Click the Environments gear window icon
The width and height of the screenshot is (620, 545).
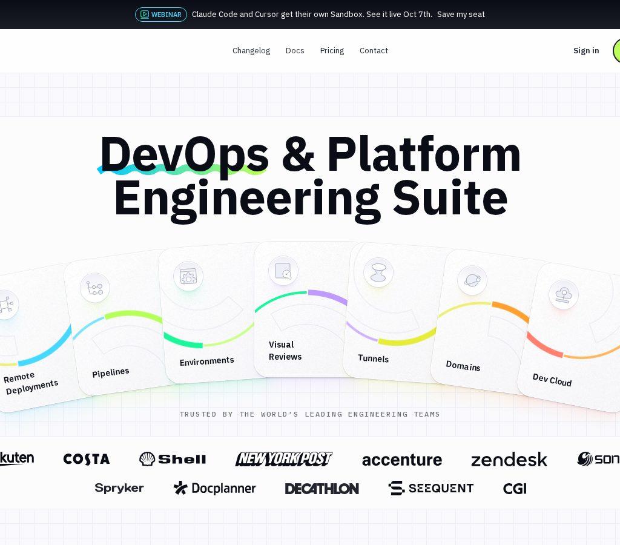pyautogui.click(x=188, y=276)
